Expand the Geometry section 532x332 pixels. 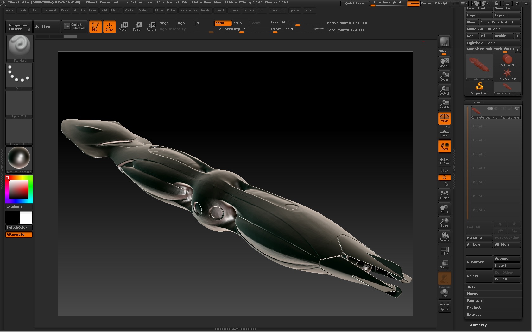pos(477,325)
